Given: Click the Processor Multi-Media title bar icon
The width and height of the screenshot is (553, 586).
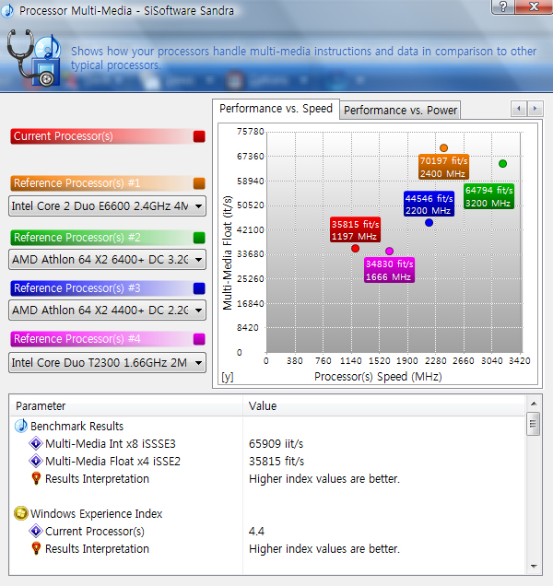Looking at the screenshot, I should 7,10.
